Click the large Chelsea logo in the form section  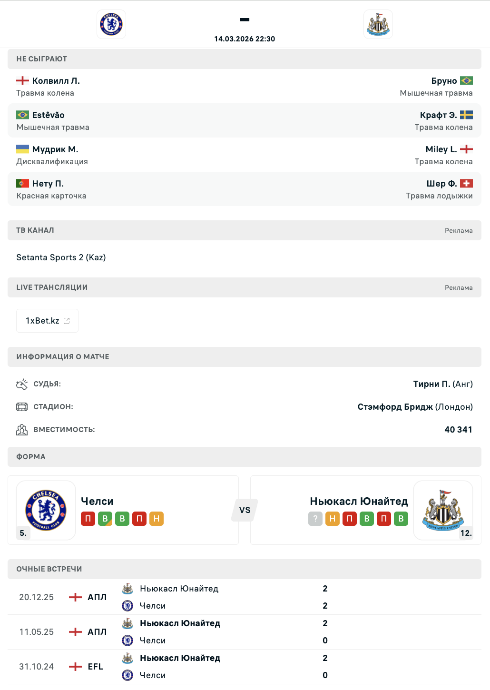tap(46, 510)
